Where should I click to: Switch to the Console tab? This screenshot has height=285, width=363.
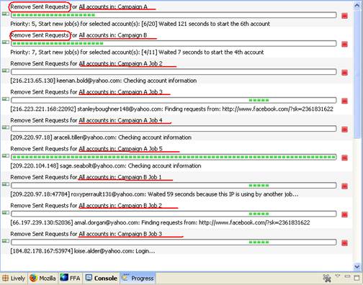[102, 278]
